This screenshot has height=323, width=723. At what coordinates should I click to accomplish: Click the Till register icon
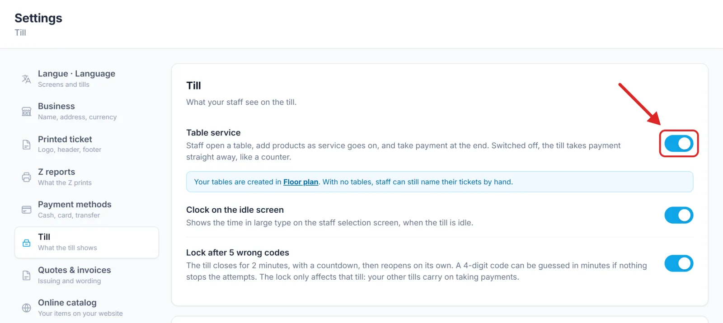pos(27,243)
